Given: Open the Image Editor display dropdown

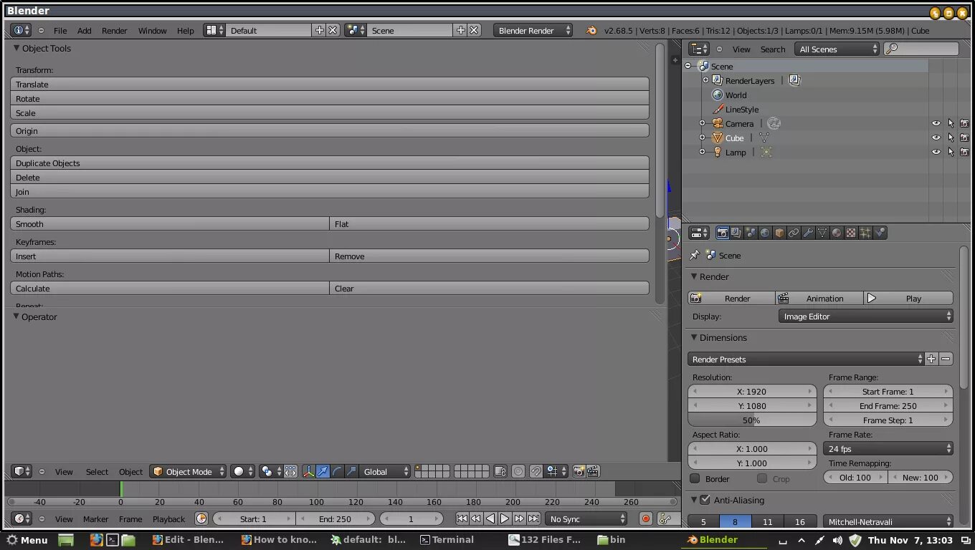Looking at the screenshot, I should (866, 317).
